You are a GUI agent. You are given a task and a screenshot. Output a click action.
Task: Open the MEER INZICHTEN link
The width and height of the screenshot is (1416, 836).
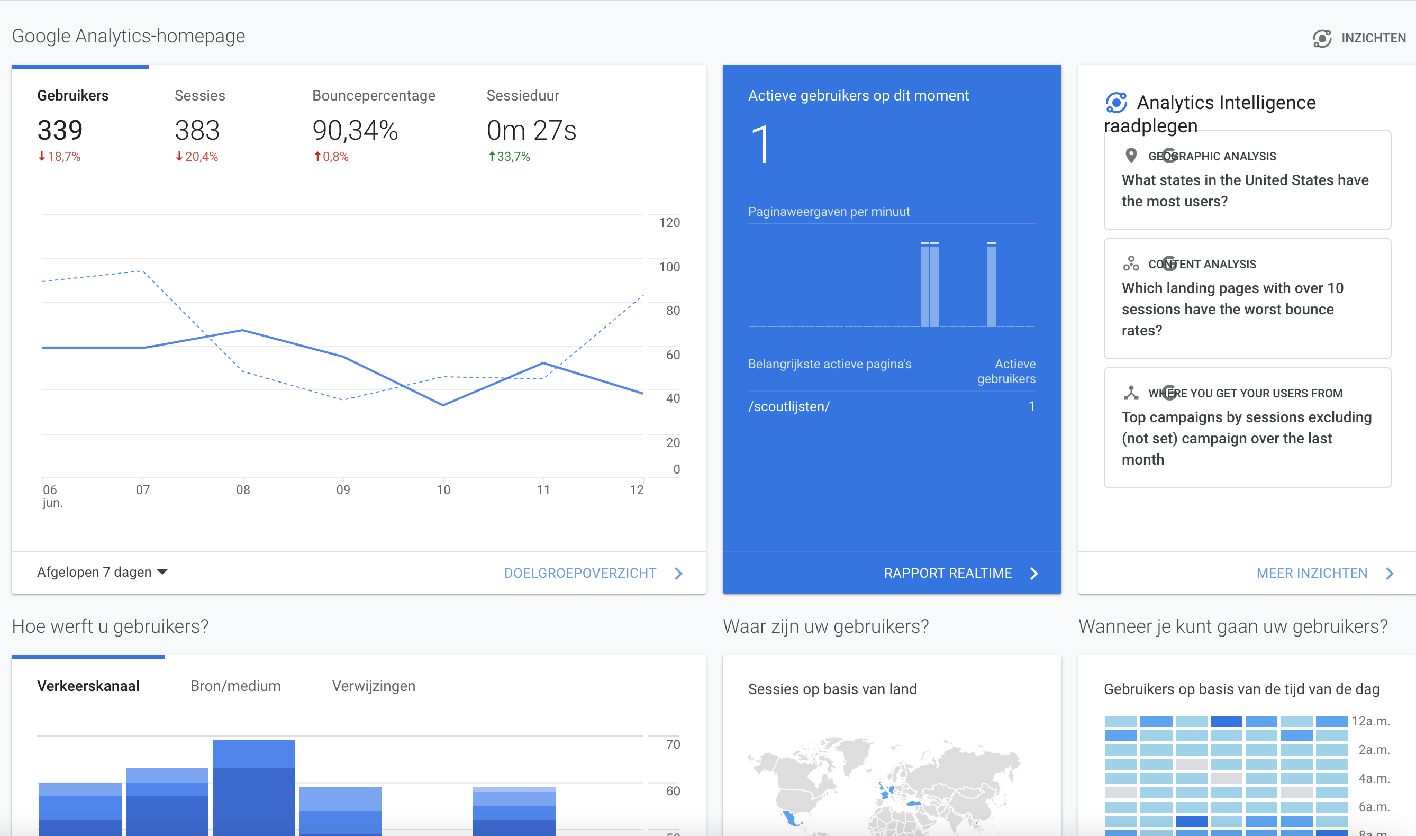coord(1312,573)
